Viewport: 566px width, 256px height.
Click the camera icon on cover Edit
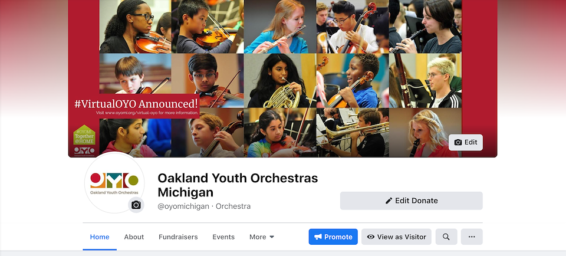click(x=458, y=142)
